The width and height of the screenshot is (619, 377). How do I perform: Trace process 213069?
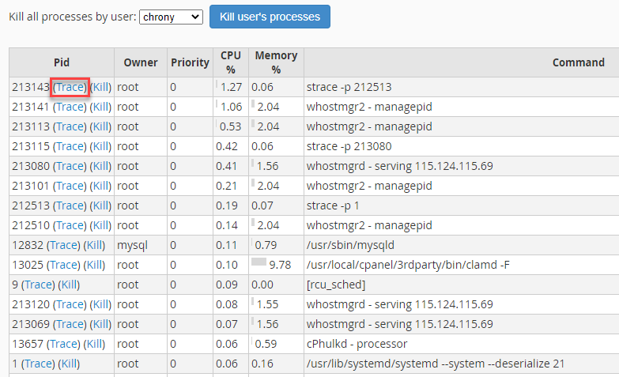(70, 324)
